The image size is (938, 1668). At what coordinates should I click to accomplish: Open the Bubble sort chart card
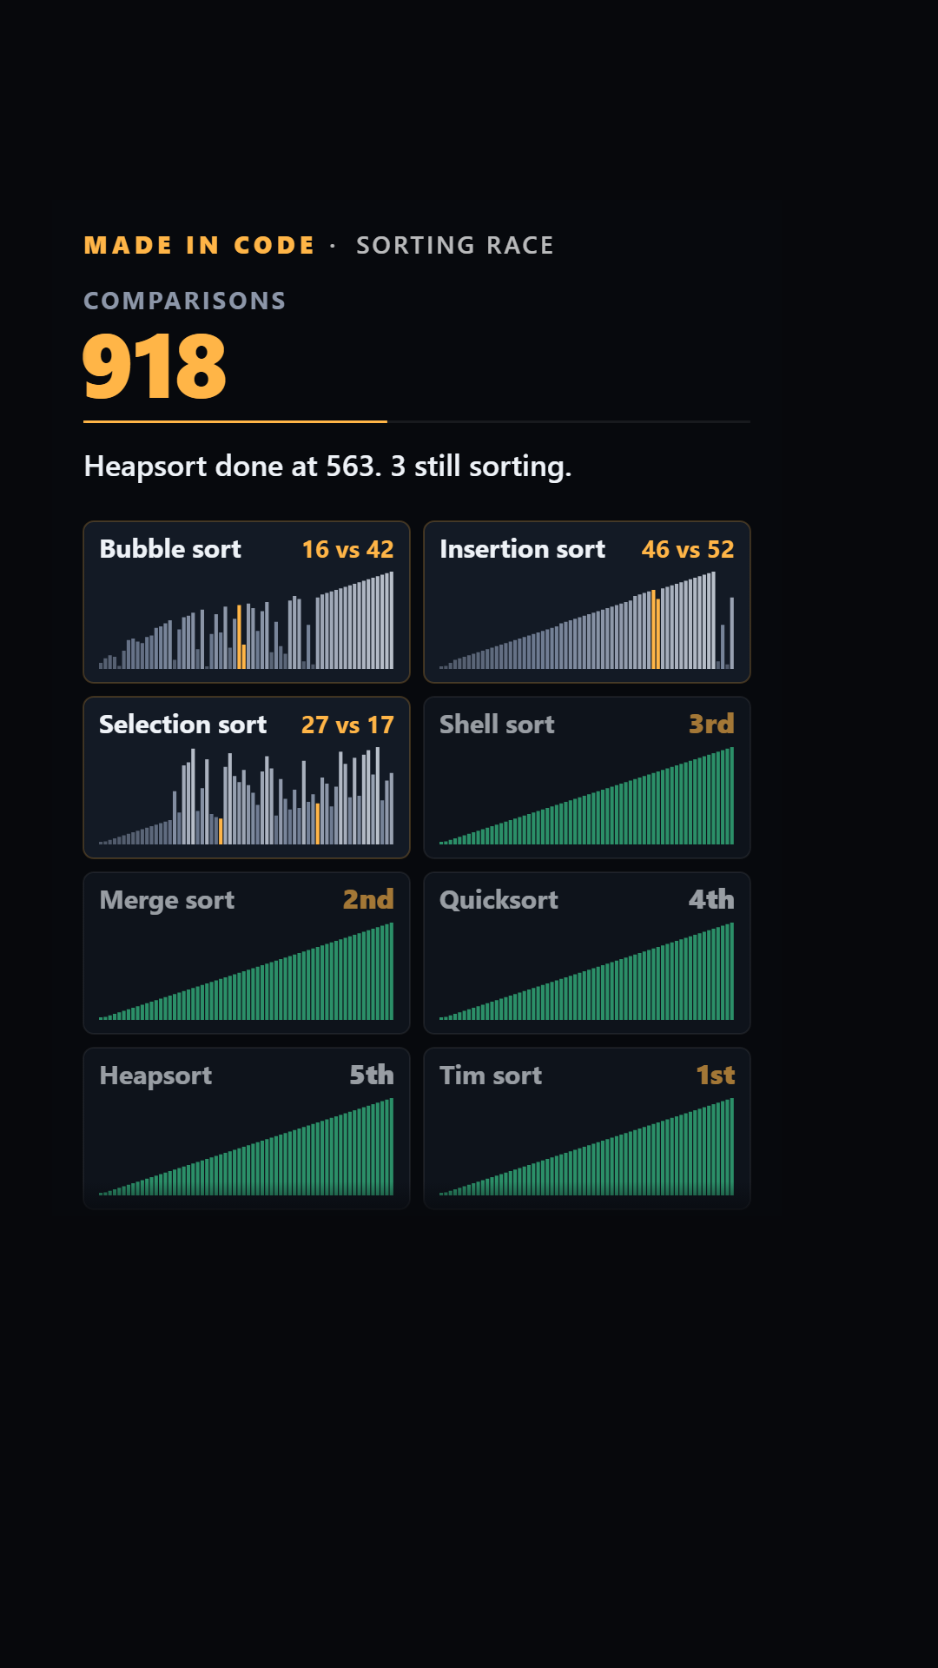[x=247, y=602]
